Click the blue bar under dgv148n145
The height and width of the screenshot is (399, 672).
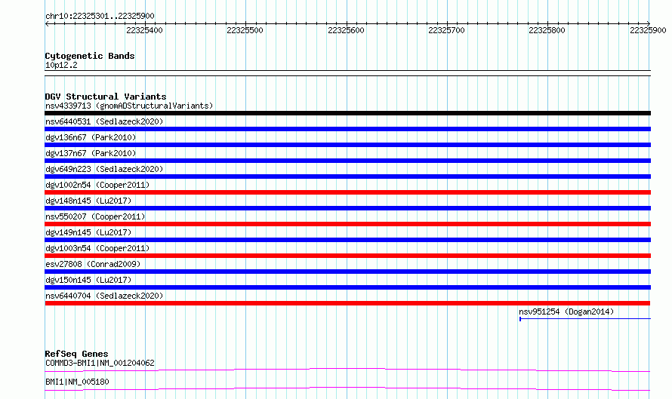[x=347, y=208]
